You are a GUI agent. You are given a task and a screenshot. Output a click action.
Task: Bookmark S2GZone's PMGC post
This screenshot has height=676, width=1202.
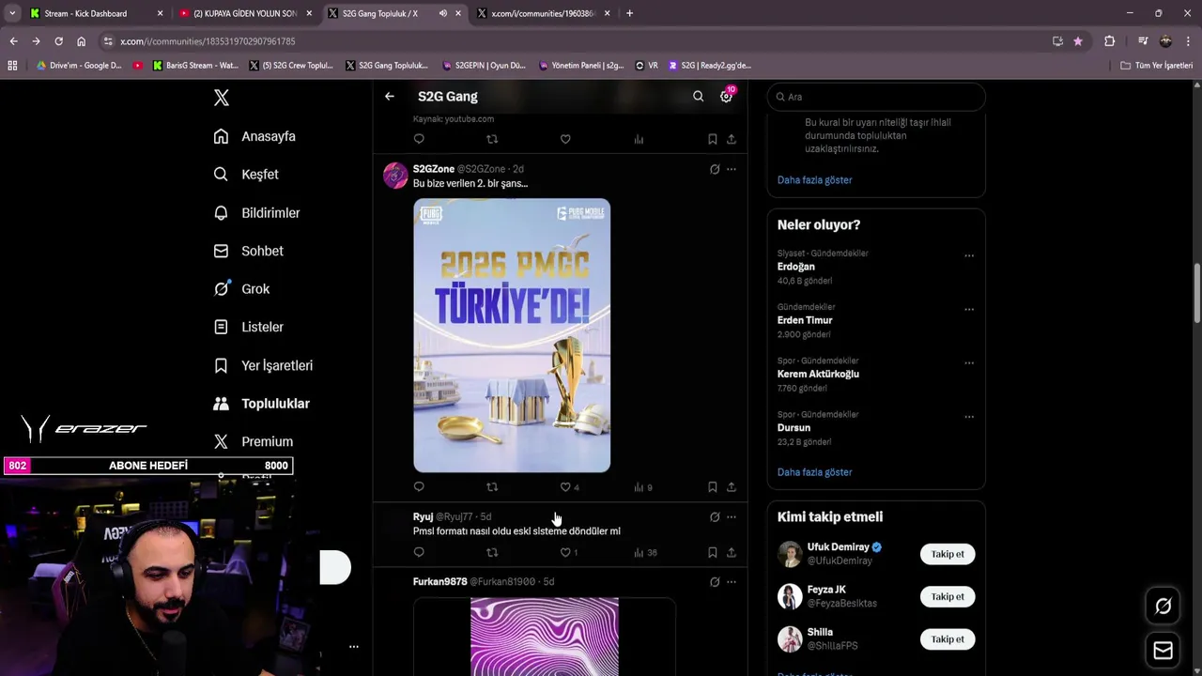tap(712, 487)
